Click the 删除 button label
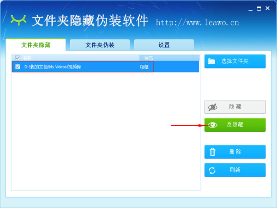277x208 pixels. tap(235, 152)
